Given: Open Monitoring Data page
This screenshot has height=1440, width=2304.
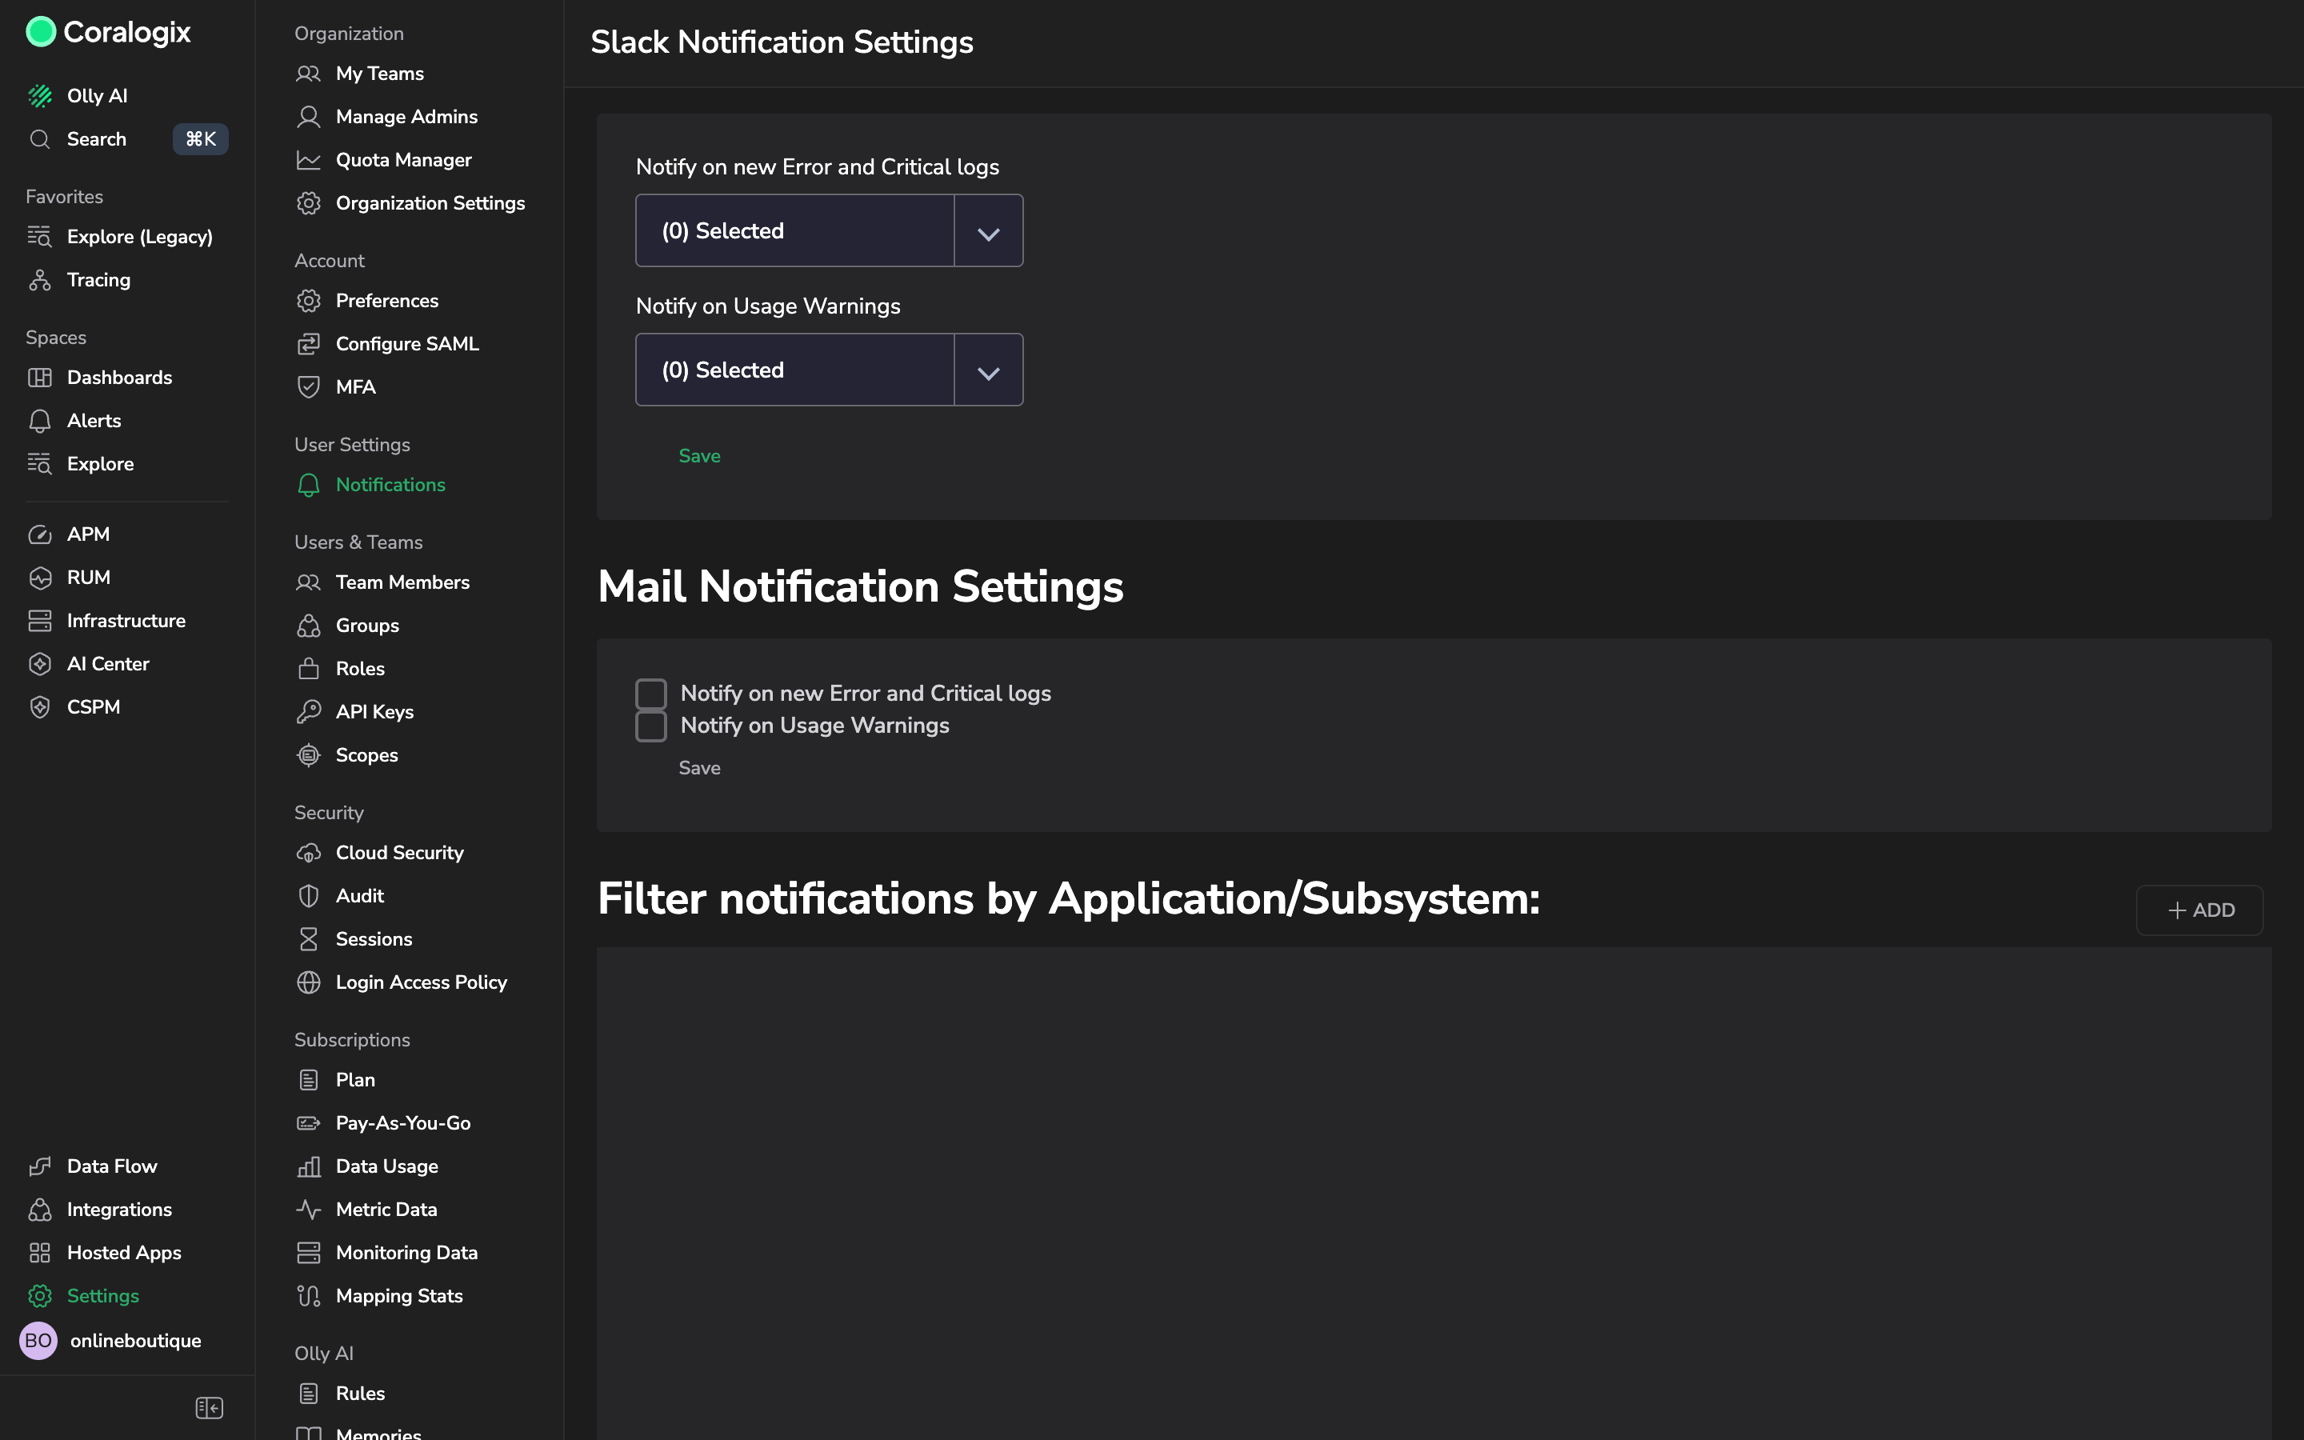Looking at the screenshot, I should point(406,1252).
